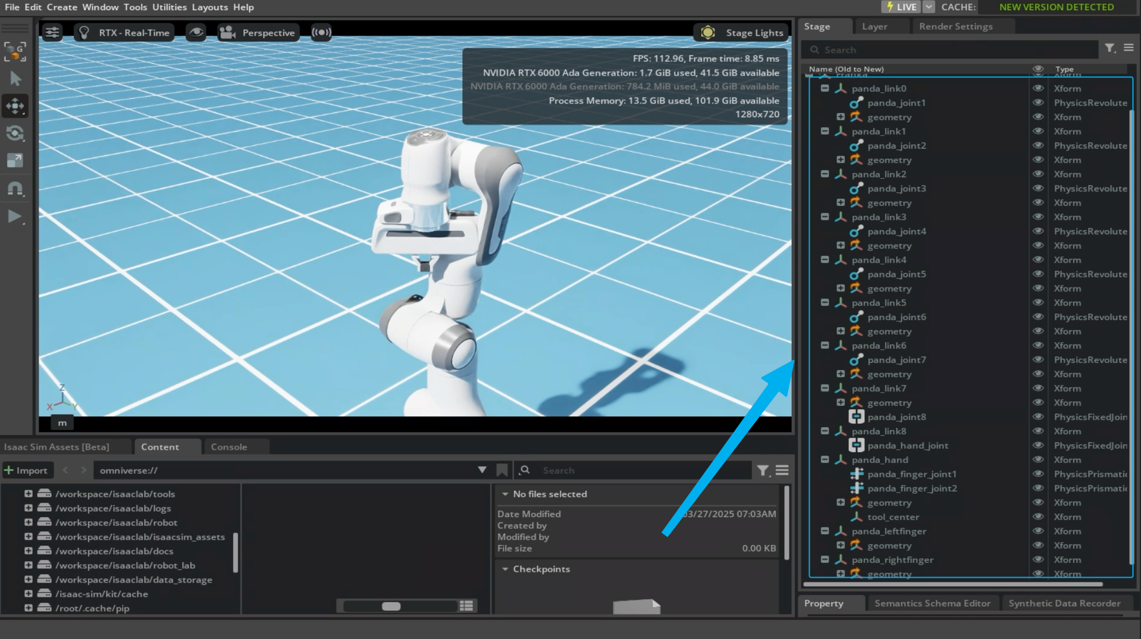The width and height of the screenshot is (1141, 639).
Task: Open the Stage Lights menu
Action: pos(742,33)
